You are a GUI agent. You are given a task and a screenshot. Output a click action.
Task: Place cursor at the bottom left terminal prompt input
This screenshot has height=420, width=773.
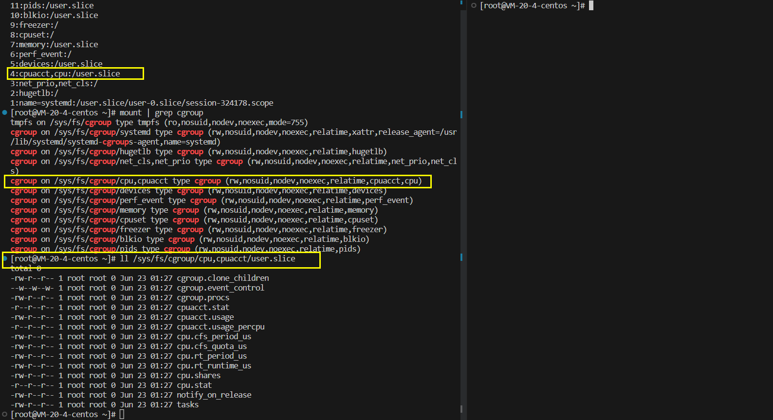click(x=122, y=414)
